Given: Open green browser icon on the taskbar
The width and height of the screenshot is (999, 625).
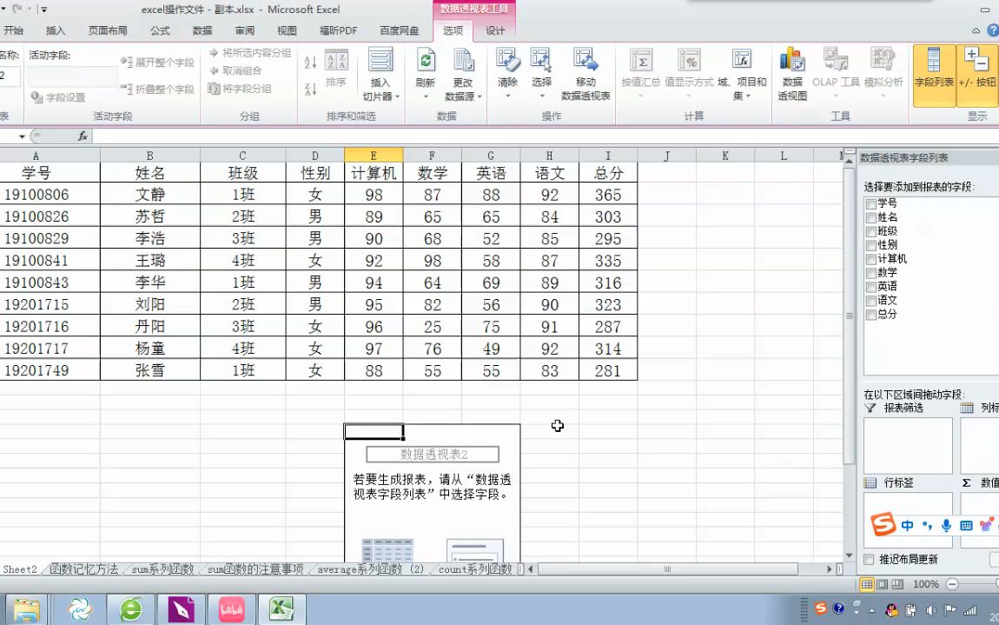Looking at the screenshot, I should [x=130, y=609].
